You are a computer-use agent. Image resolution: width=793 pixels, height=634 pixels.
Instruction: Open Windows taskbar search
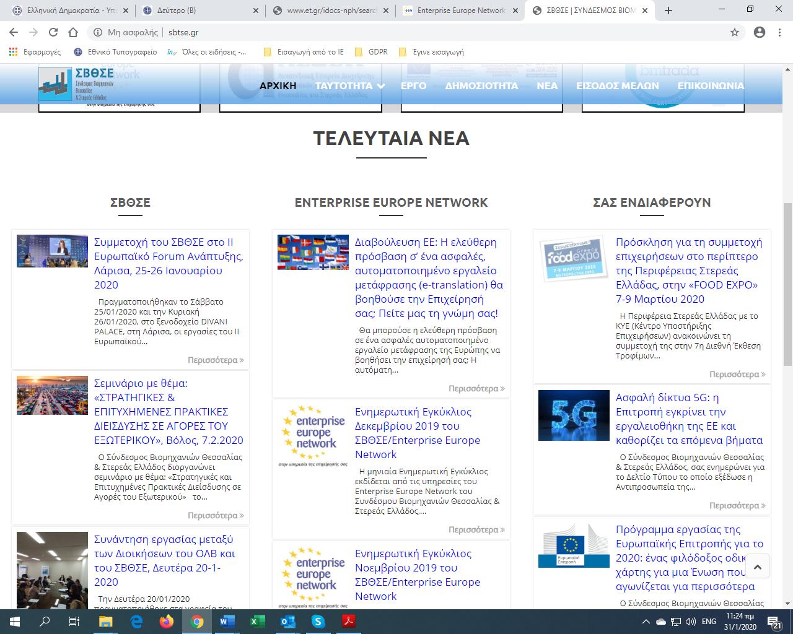coord(45,621)
